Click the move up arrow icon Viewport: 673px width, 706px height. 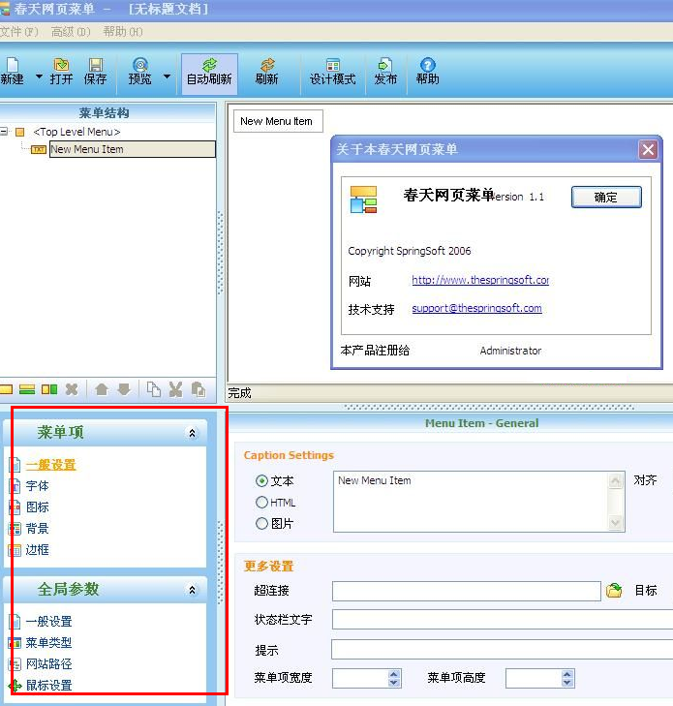point(102,389)
